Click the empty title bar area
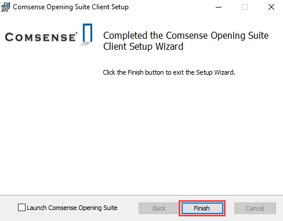283x221 pixels. coord(170,7)
